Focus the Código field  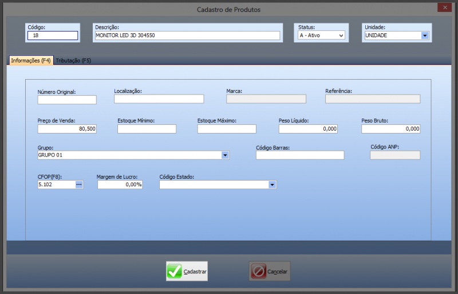(x=52, y=36)
